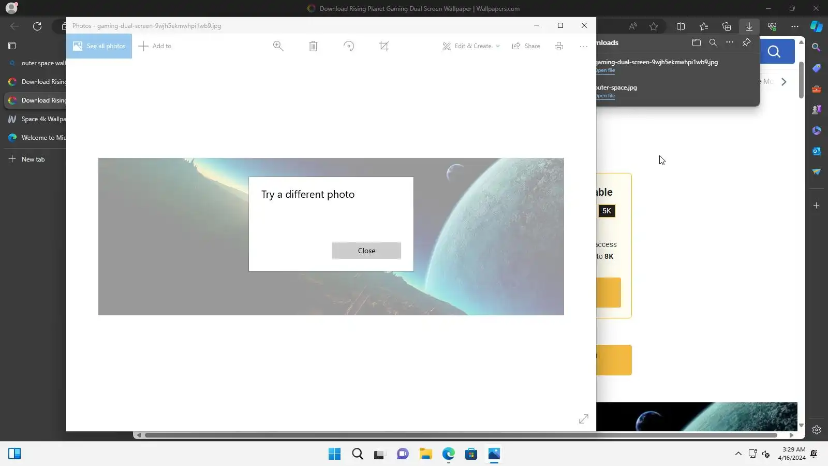This screenshot has width=828, height=466.
Task: Open Shopping tag in the Edge sidebar
Action: (x=817, y=68)
